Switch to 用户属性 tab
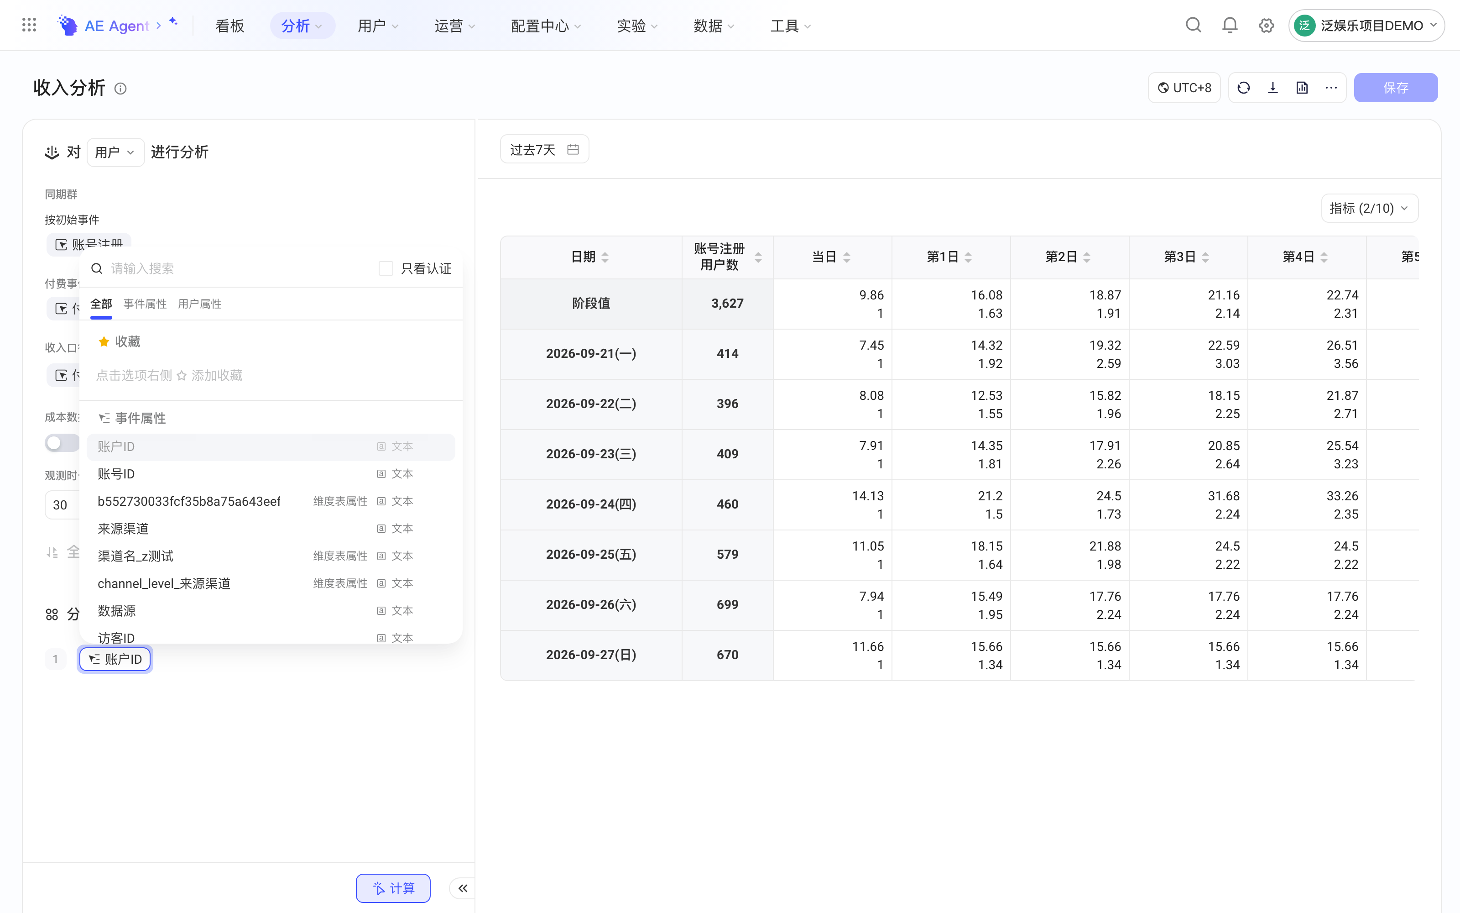1460x913 pixels. pyautogui.click(x=200, y=304)
